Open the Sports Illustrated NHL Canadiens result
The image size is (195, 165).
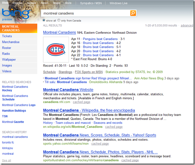click(100, 152)
